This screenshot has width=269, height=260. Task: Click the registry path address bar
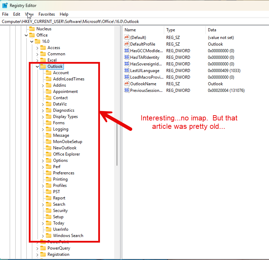[135, 22]
